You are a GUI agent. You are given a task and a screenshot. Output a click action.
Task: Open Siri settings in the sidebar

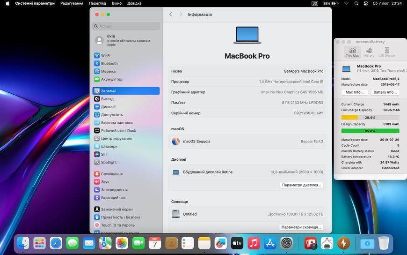coord(126,154)
